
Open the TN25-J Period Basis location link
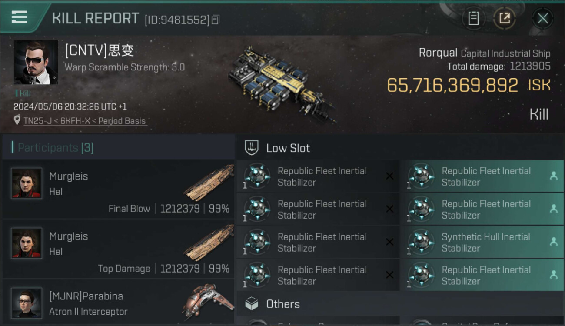coord(85,121)
